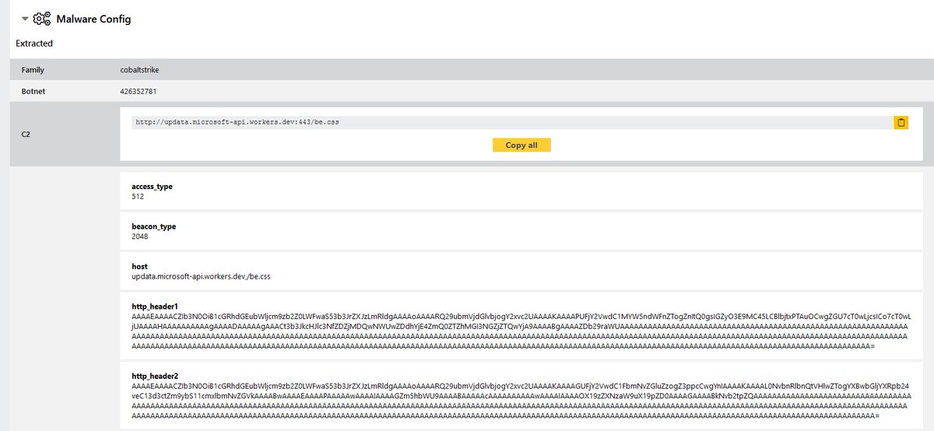Click the host field name
934x431 pixels.
pyautogui.click(x=139, y=266)
